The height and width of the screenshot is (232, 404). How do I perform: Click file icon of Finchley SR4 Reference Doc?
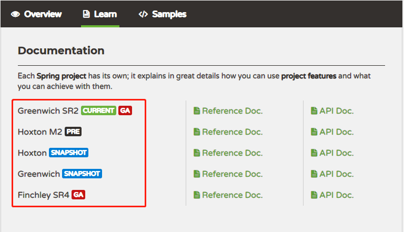[197, 195]
